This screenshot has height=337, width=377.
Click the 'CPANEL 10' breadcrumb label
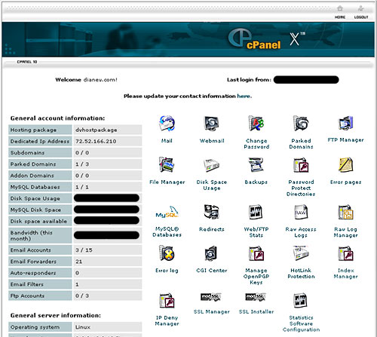point(27,62)
